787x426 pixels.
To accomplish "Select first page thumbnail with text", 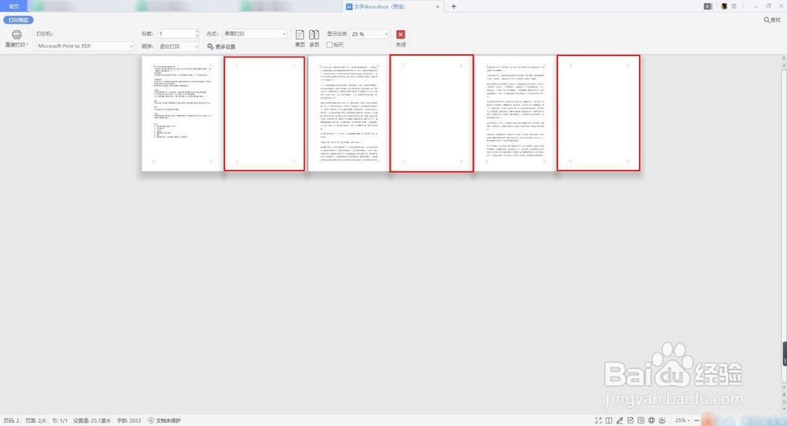I will click(183, 113).
